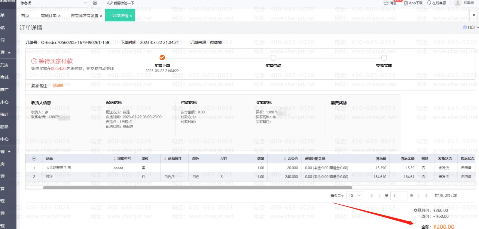Close the panel with the X at the right of the tab bar
Image resolution: width=479 pixels, height=229 pixels.
pyautogui.click(x=474, y=15)
